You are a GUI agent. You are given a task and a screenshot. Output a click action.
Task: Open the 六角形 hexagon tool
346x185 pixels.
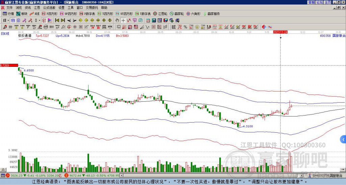click(x=193, y=14)
